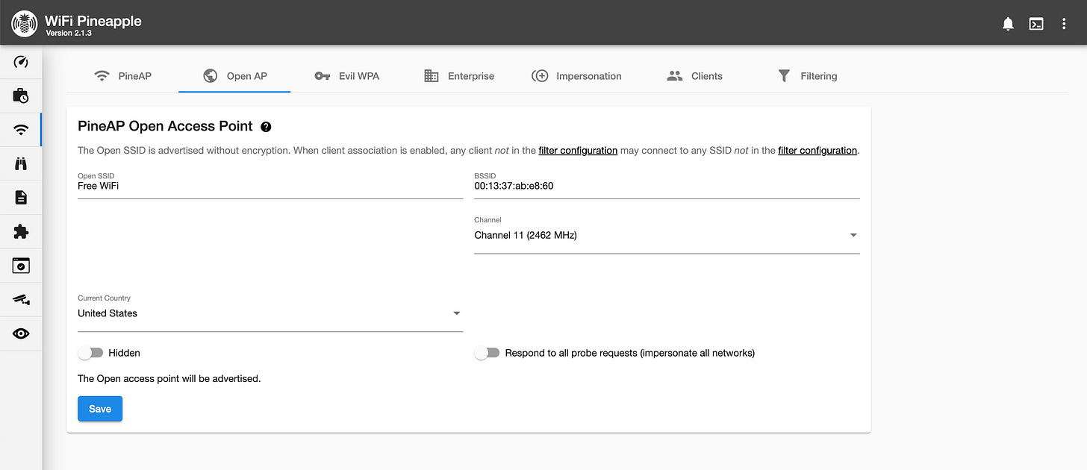Click the eye icon in the sidebar
1087x470 pixels.
(x=20, y=333)
